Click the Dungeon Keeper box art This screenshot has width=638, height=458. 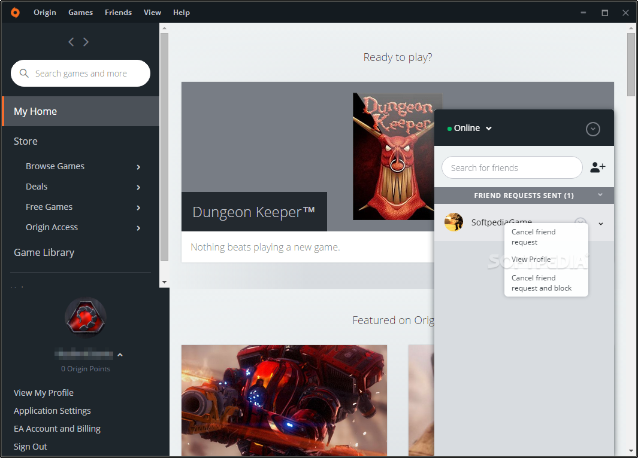click(394, 157)
